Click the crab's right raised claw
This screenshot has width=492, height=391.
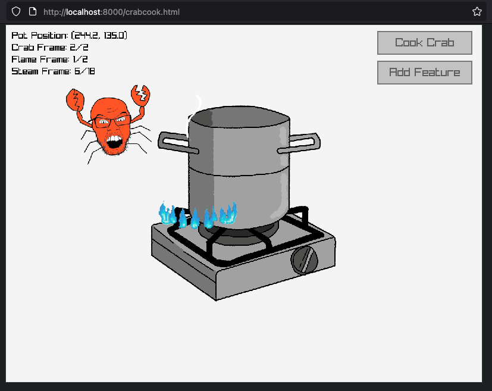click(x=140, y=95)
